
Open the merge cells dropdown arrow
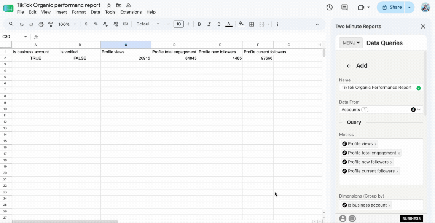tap(268, 24)
